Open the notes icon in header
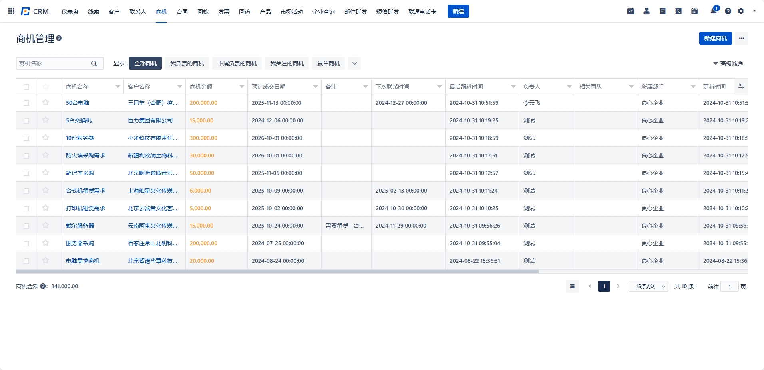The width and height of the screenshot is (764, 370). [663, 11]
